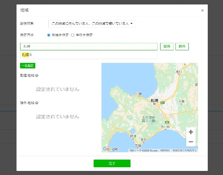Screen dimensions: 223x175
Task: Click the help icon next to 配信 地域
Action: tap(37, 75)
